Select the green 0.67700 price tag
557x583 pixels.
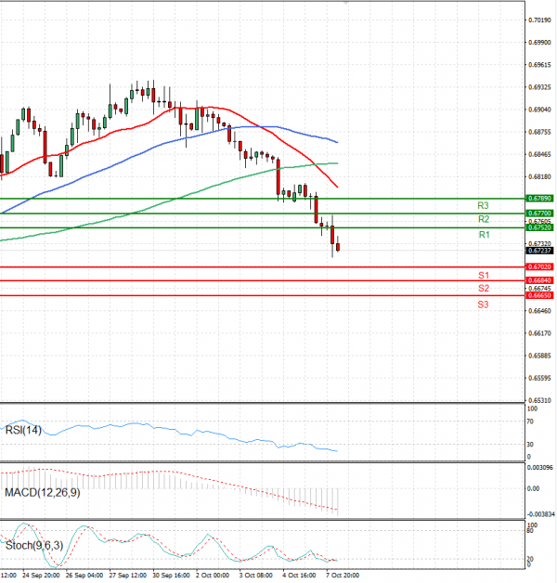point(539,214)
